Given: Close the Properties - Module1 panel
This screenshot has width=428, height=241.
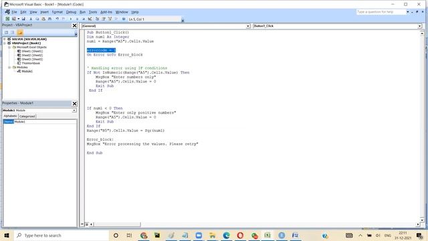Looking at the screenshot, I should click(74, 104).
